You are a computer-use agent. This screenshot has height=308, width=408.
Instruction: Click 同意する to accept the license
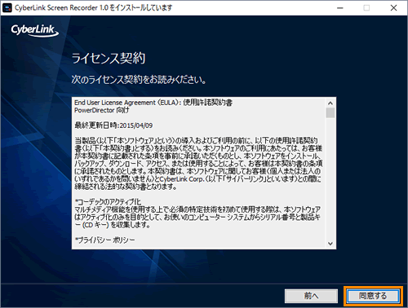click(373, 296)
